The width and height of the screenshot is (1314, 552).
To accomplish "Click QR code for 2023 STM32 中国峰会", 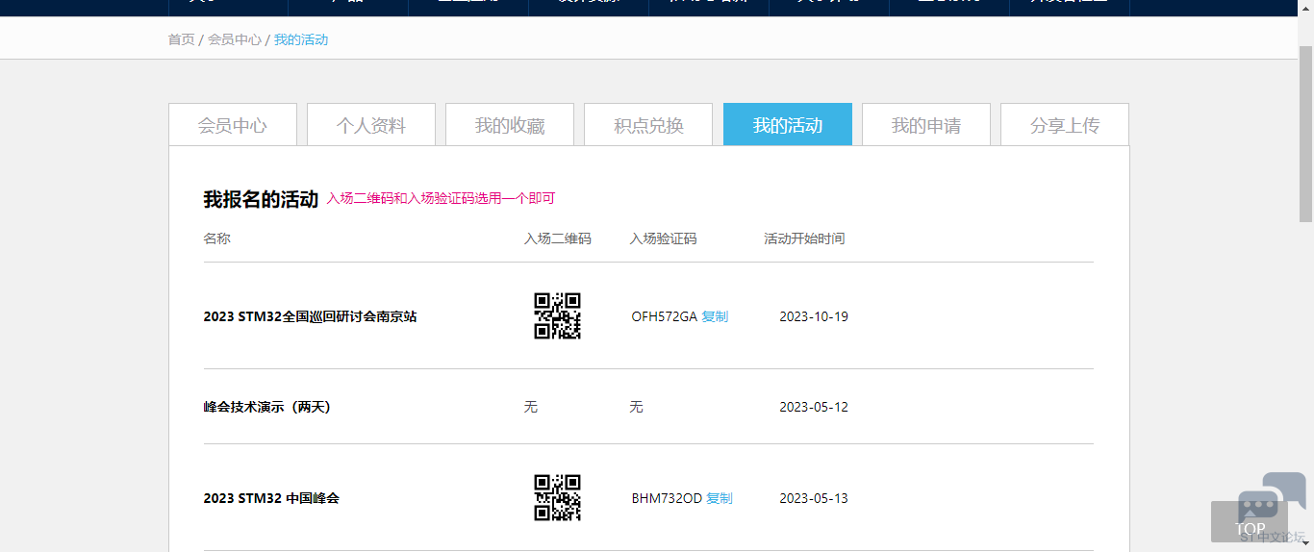I will (557, 498).
